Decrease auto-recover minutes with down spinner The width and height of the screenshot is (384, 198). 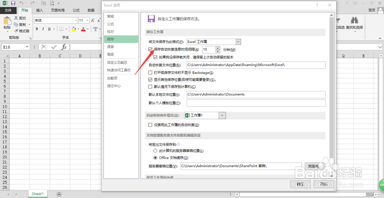pos(218,51)
